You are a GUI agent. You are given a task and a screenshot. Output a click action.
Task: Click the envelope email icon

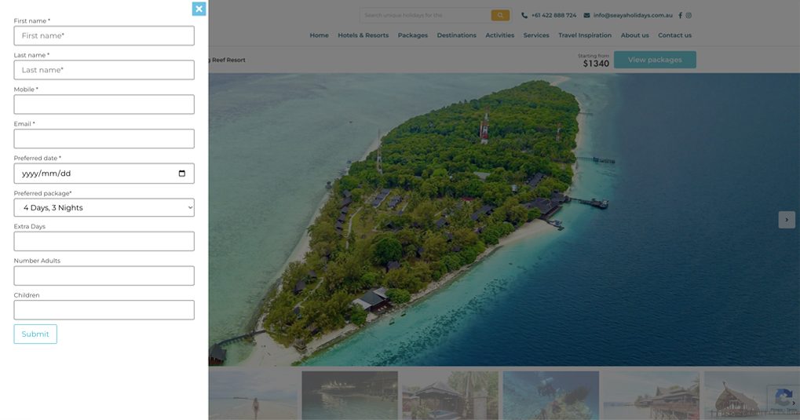586,16
